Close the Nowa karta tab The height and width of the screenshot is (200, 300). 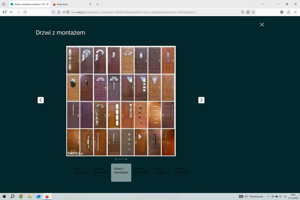coord(90,4)
